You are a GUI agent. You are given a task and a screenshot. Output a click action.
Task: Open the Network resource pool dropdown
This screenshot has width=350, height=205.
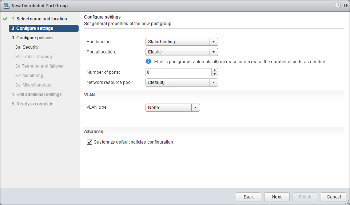(x=214, y=83)
